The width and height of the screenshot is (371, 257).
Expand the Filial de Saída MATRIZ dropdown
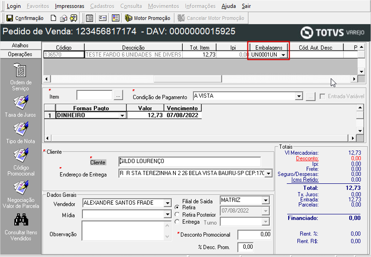(266, 200)
